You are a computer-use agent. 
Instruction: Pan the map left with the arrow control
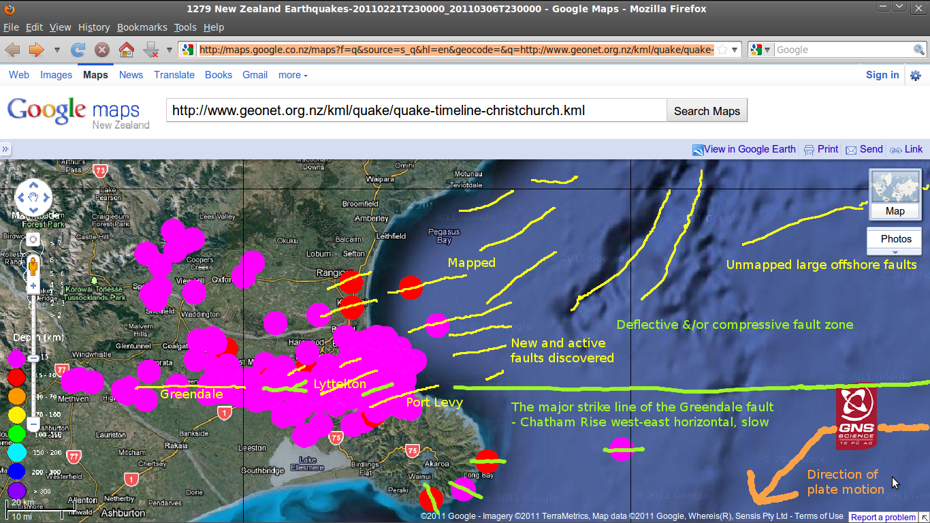point(22,197)
